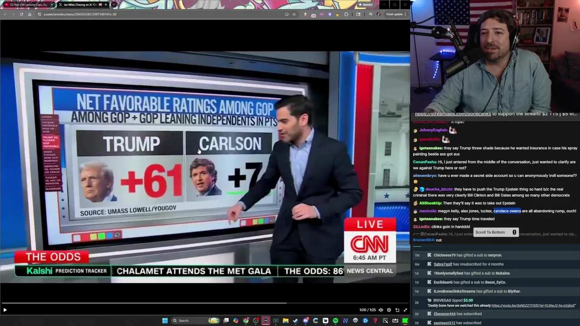Mute the video with the speaker icon

click(381, 310)
